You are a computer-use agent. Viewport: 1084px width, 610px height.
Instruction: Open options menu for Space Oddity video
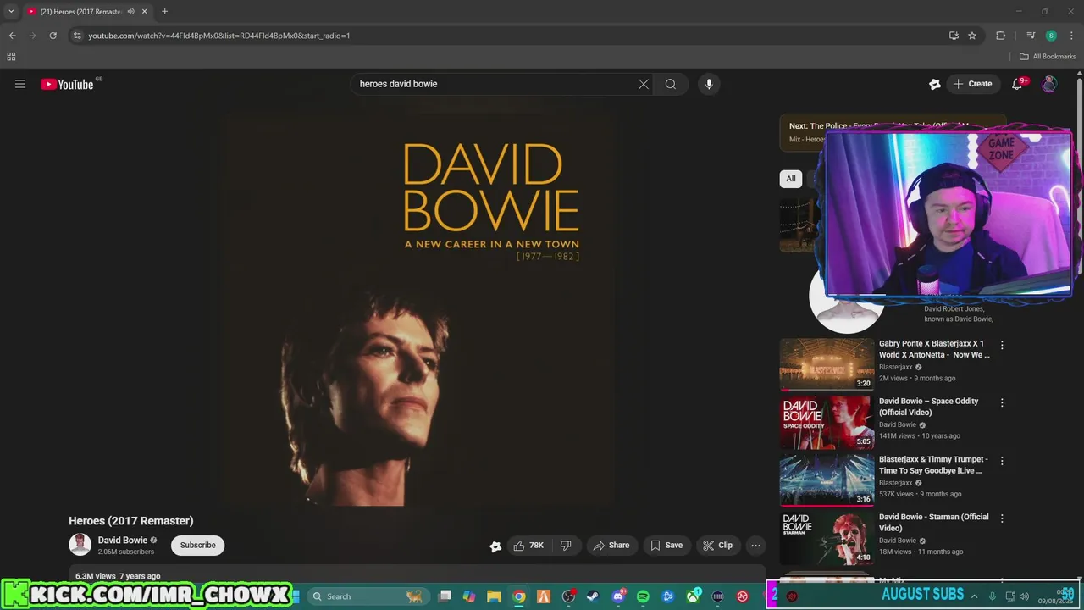[1002, 403]
